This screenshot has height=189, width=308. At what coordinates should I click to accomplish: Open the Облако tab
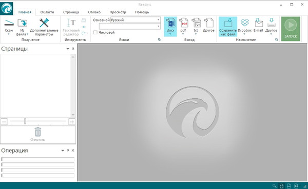94,12
